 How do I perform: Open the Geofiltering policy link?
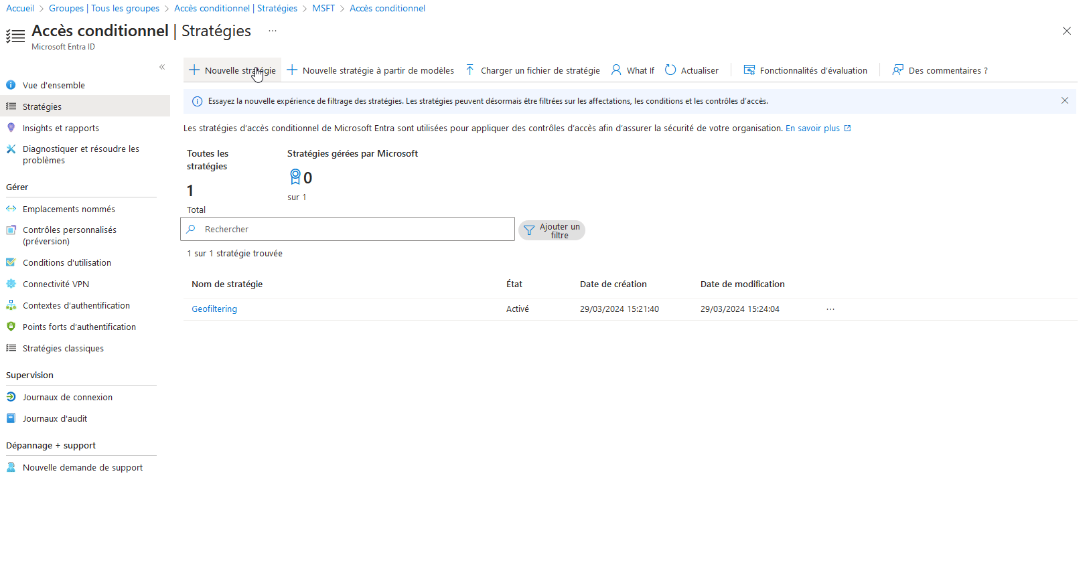point(214,309)
